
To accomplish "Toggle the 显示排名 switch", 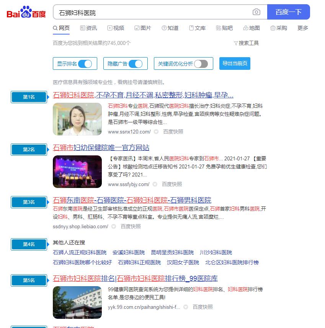I will coord(85,64).
